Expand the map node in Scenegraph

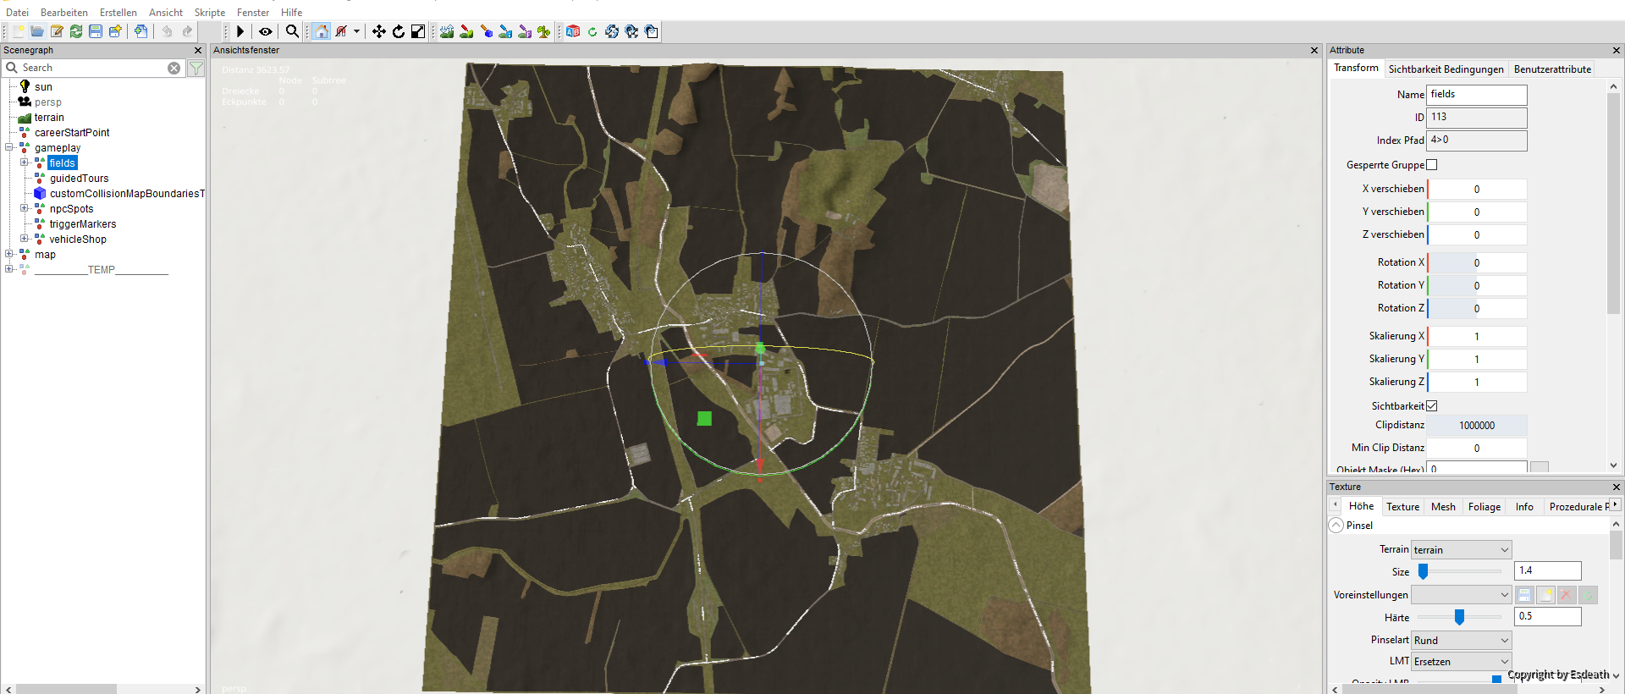[9, 254]
